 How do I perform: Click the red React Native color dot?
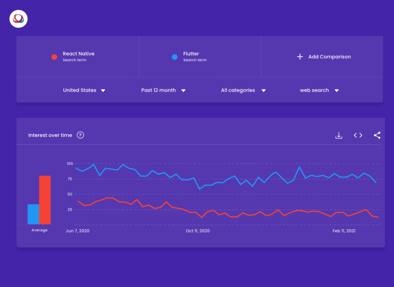coord(54,57)
